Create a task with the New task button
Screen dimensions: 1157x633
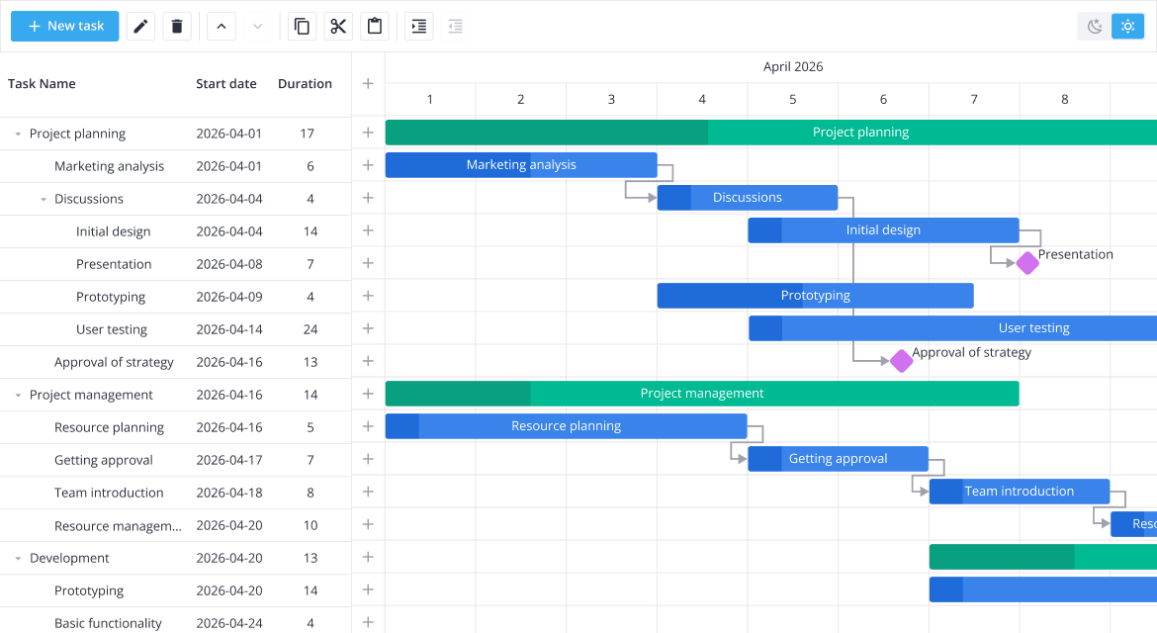click(64, 26)
